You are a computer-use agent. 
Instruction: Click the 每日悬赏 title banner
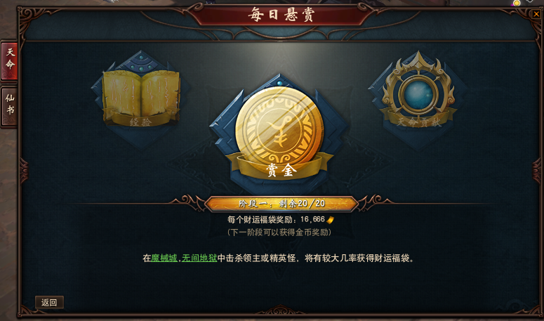281,15
